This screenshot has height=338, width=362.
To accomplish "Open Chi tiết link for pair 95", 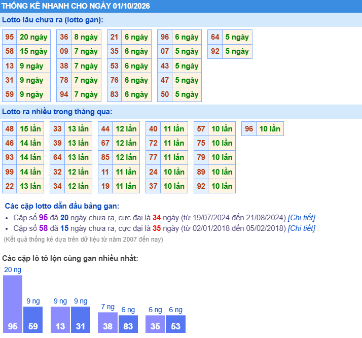I will tap(301, 218).
